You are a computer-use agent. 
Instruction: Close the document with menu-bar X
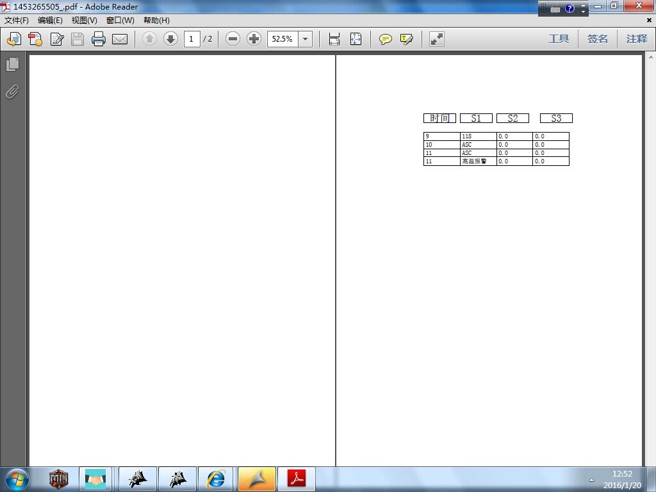coord(649,20)
